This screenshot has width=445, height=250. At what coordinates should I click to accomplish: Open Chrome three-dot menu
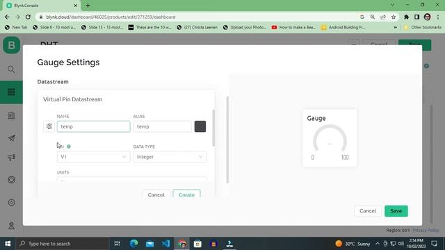438,17
